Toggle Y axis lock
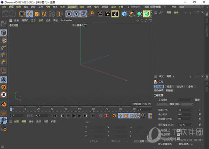209x149 pixels. (76, 14)
